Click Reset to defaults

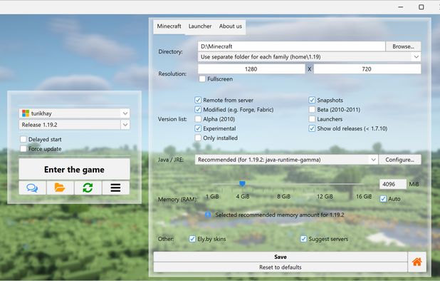281,267
